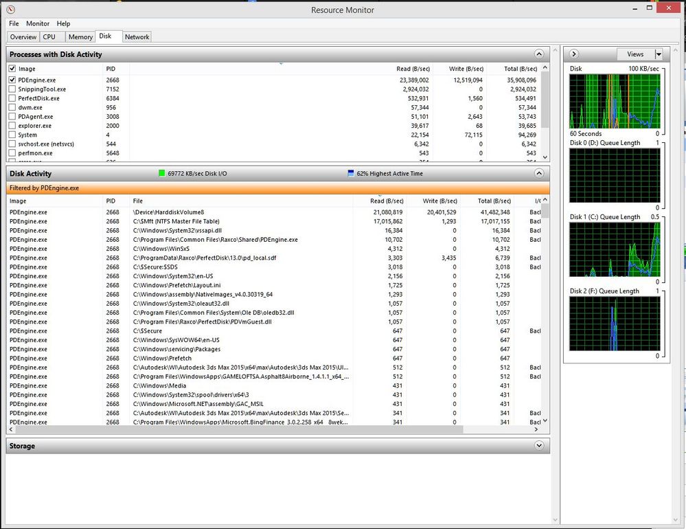Select the C:\Windows\WinSxS row

pyautogui.click(x=275, y=249)
